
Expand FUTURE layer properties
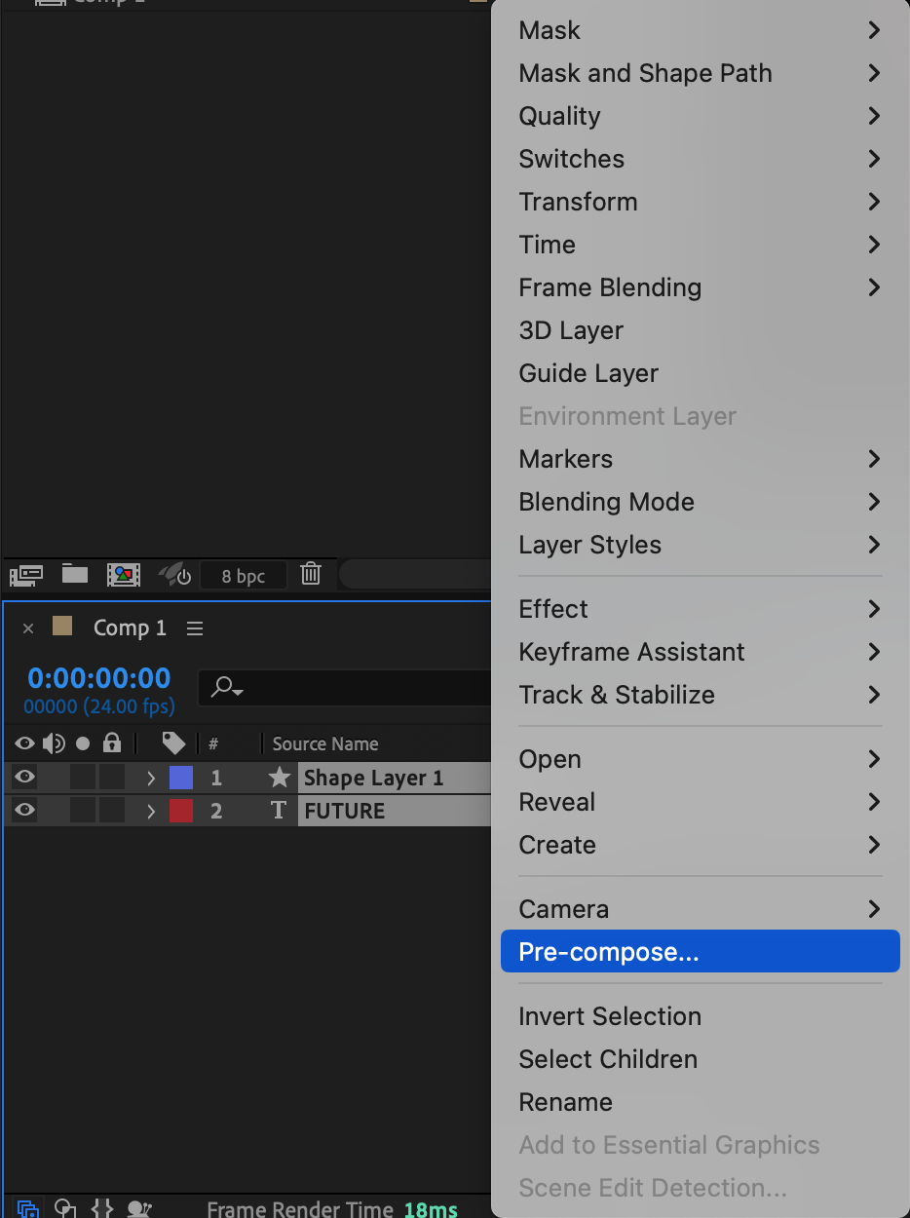(x=151, y=811)
